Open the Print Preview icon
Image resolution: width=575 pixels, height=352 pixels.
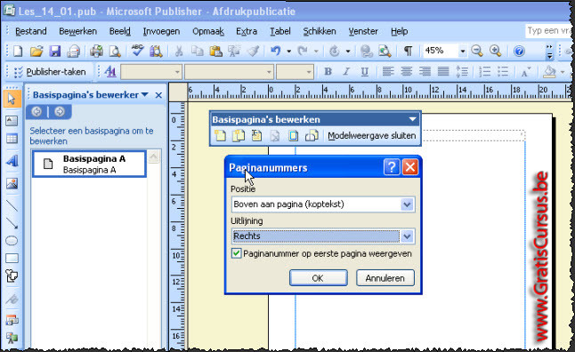pos(115,51)
